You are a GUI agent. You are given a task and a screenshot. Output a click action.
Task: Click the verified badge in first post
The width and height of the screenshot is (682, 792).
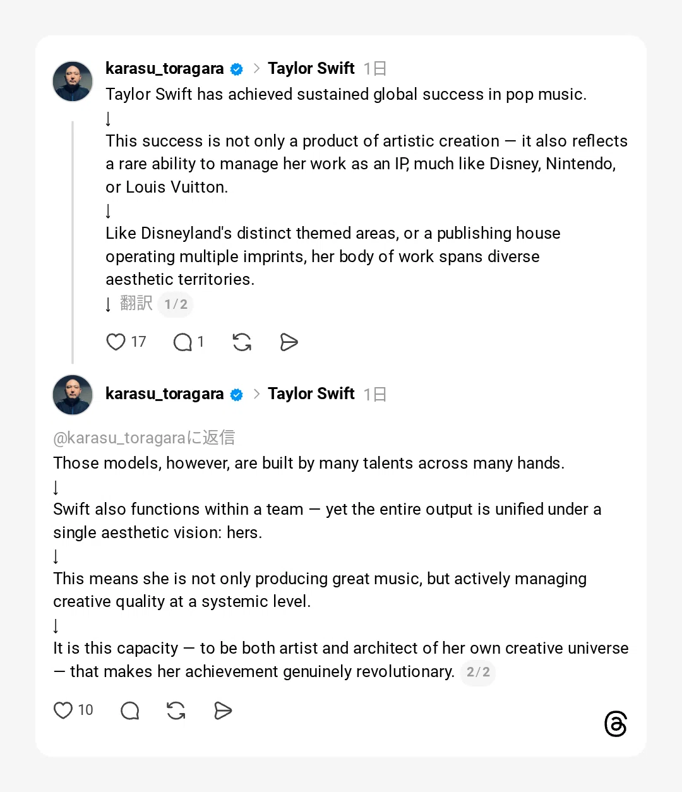(x=237, y=69)
